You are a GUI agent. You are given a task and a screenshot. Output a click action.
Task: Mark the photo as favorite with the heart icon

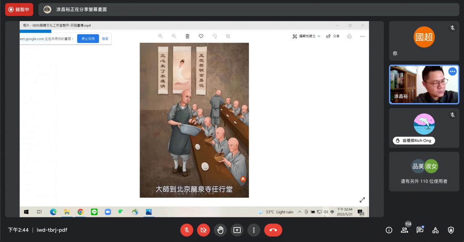(x=201, y=36)
